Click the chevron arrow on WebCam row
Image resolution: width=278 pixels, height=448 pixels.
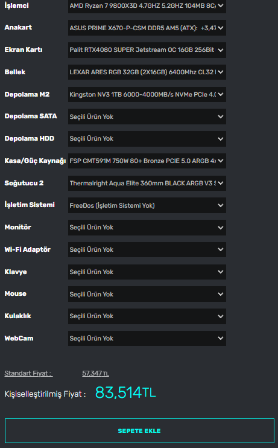tap(220, 338)
